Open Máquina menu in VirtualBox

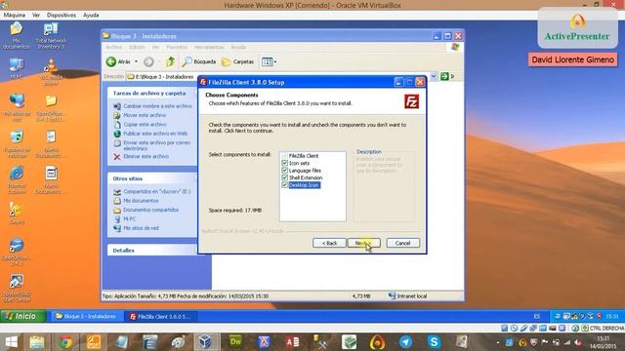click(x=15, y=15)
